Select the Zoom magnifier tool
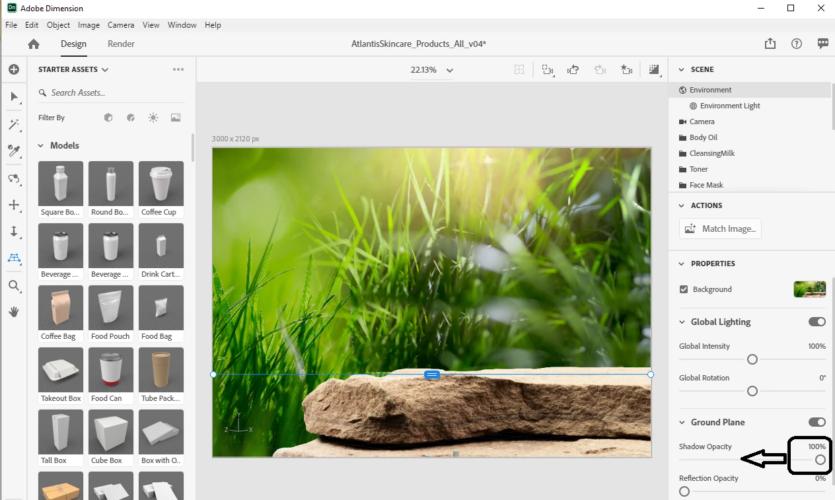The height and width of the screenshot is (500, 835). point(14,286)
